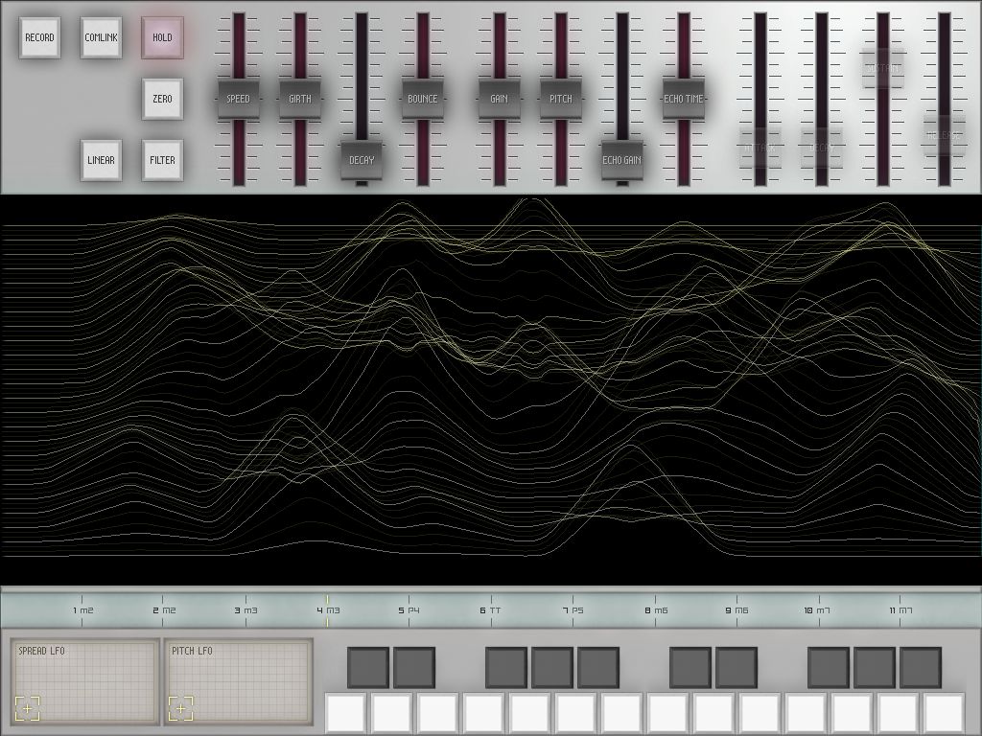Click the crosshair icon in Spread LFO pad
The width and height of the screenshot is (982, 736).
[x=27, y=708]
